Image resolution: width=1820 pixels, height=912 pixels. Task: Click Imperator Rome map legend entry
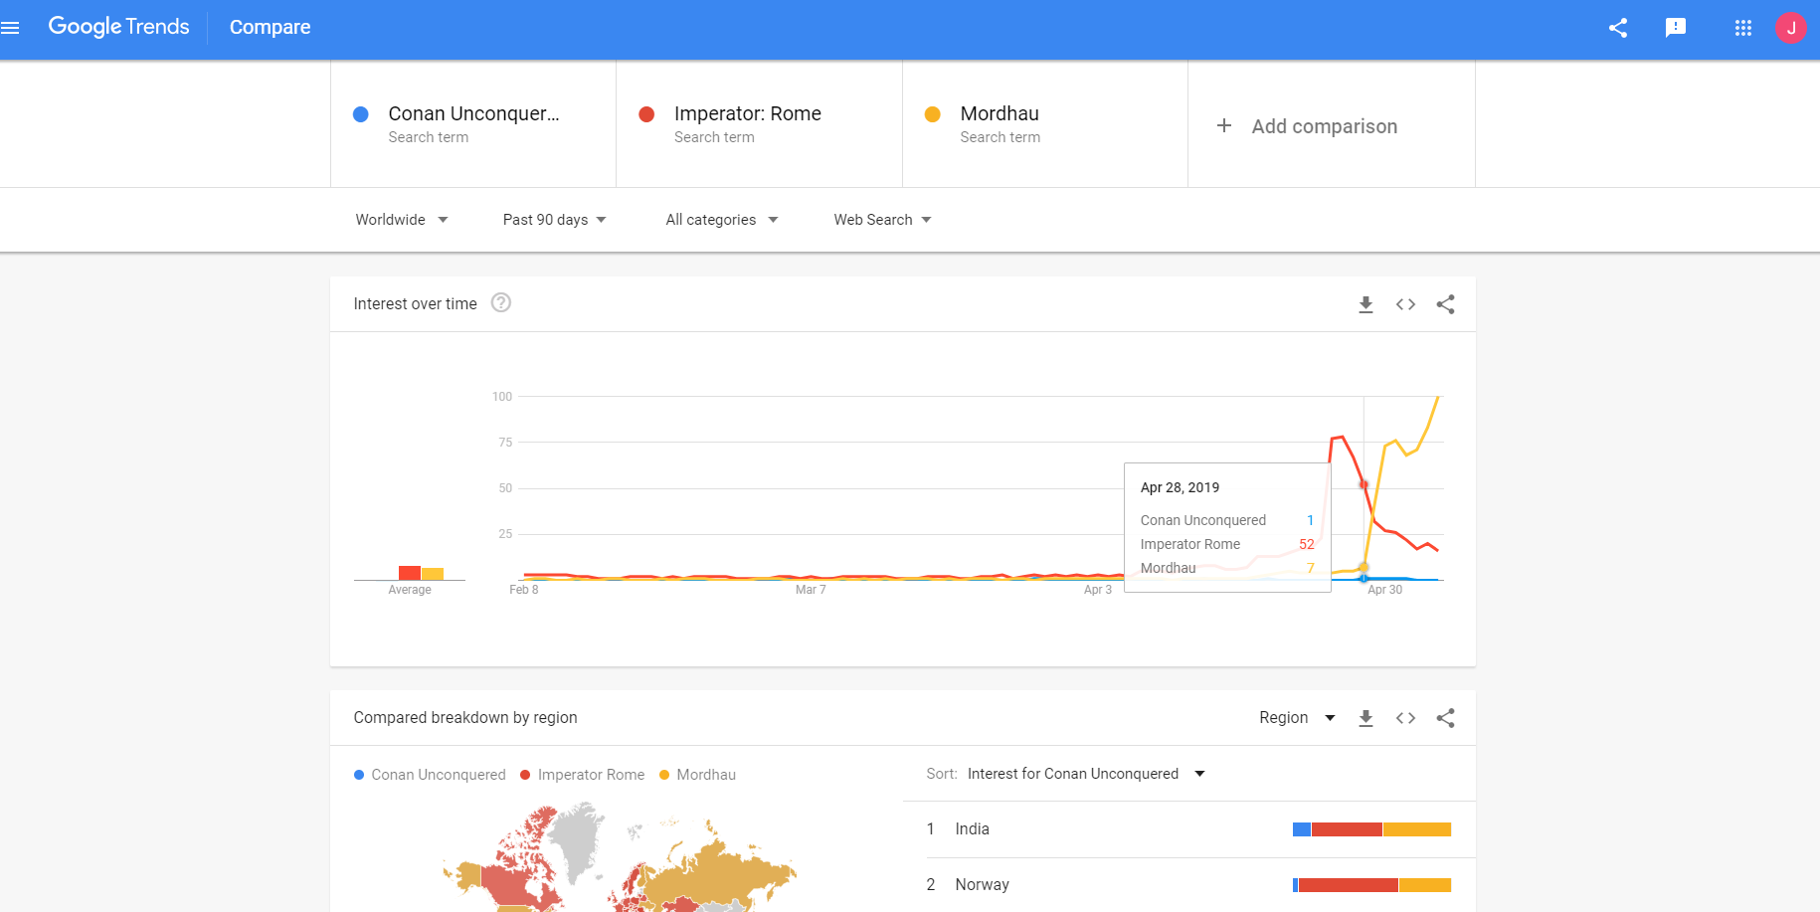click(583, 775)
